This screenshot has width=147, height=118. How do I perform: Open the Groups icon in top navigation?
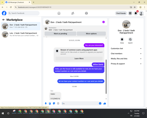[86, 13]
